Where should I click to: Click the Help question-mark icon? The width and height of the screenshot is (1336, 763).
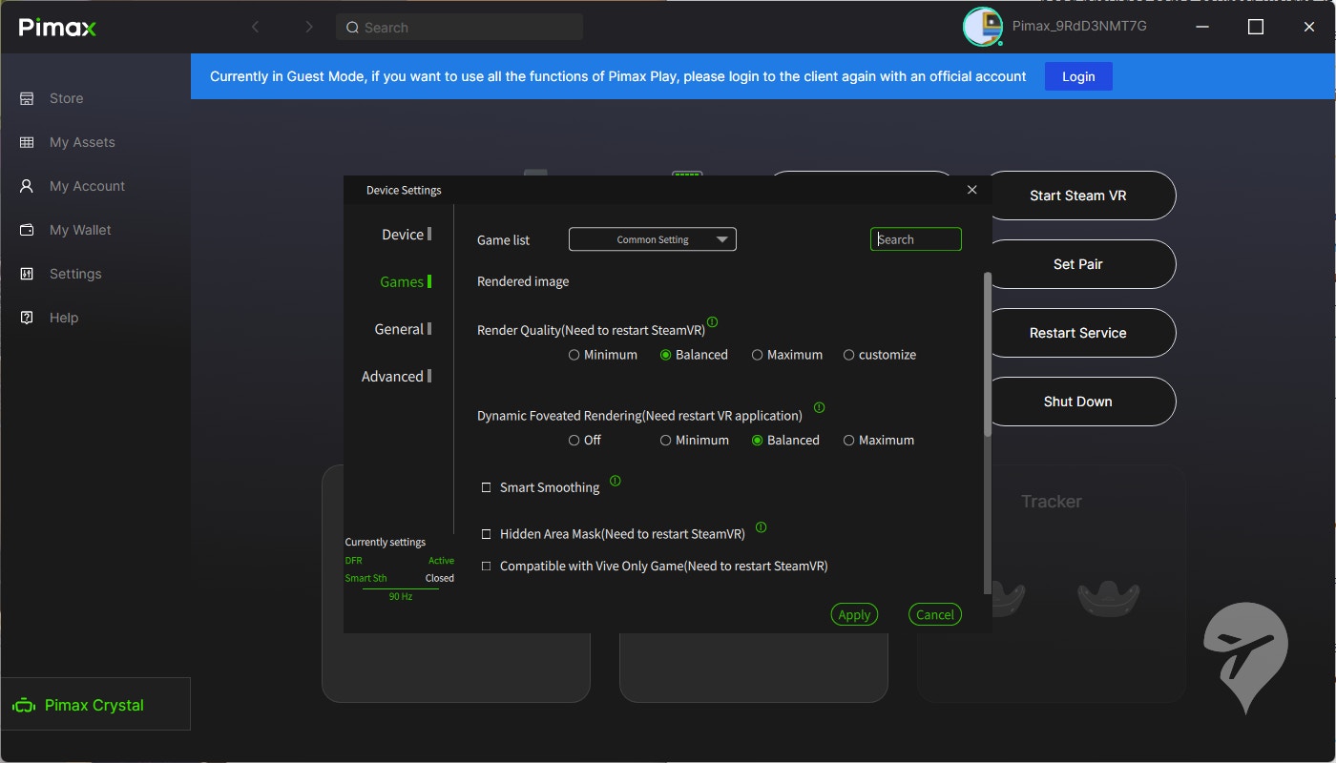(x=27, y=318)
